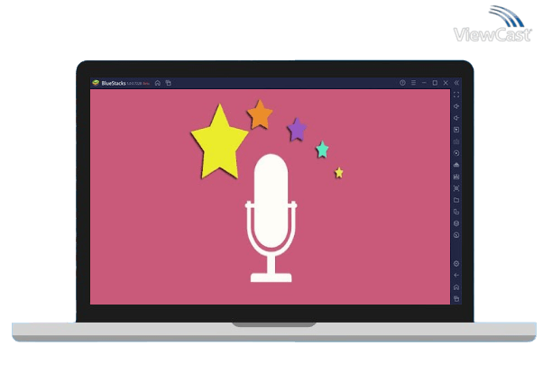The height and width of the screenshot is (373, 543).
Task: Click the sidebar icon above the screenshot icon
Action: [x=456, y=177]
